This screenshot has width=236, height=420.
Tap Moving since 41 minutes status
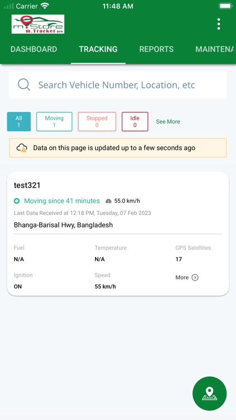62,201
